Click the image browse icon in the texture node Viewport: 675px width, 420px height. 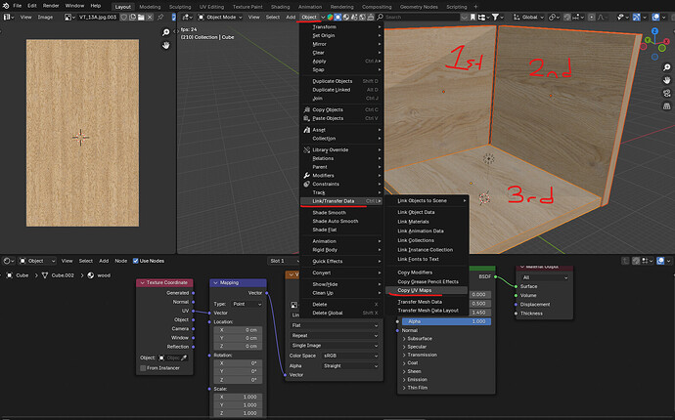294,305
